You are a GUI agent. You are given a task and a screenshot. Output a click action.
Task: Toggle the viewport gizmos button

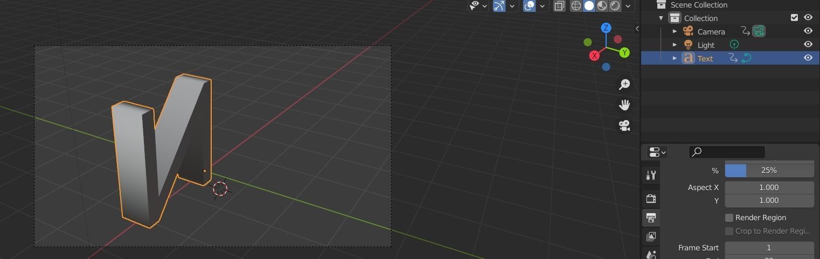click(x=499, y=5)
